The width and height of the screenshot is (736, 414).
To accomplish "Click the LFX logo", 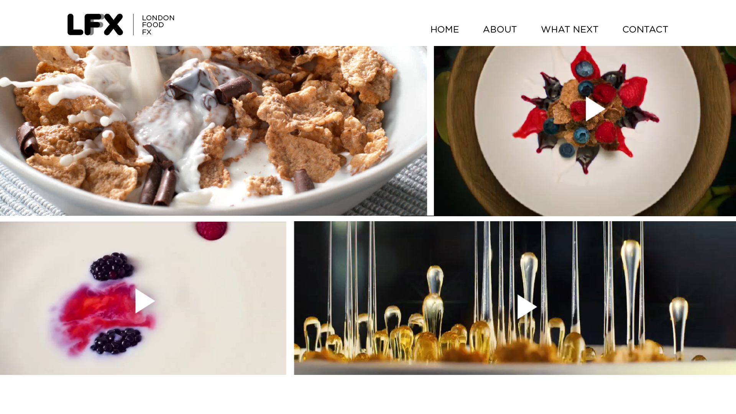I will (95, 25).
